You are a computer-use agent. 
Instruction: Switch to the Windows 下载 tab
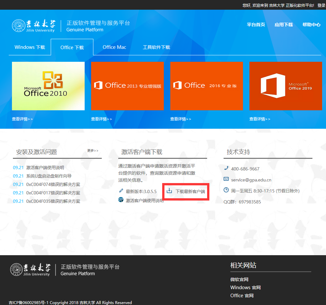click(30, 47)
